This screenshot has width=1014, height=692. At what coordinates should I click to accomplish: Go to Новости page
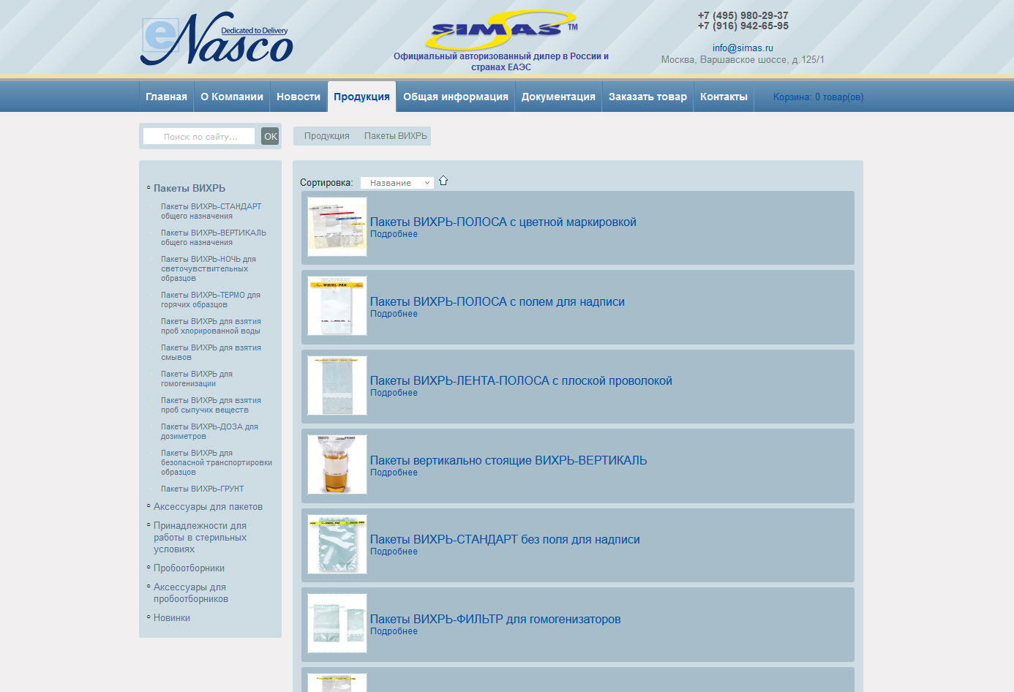298,97
